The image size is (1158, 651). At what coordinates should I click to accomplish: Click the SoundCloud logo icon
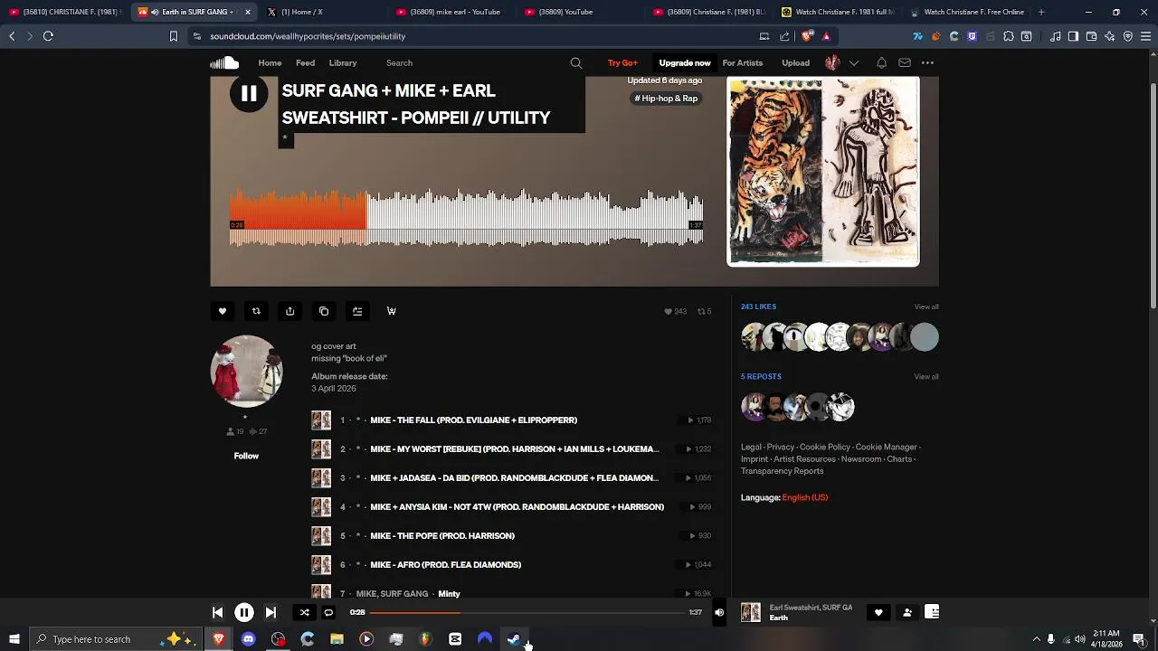[x=224, y=63]
